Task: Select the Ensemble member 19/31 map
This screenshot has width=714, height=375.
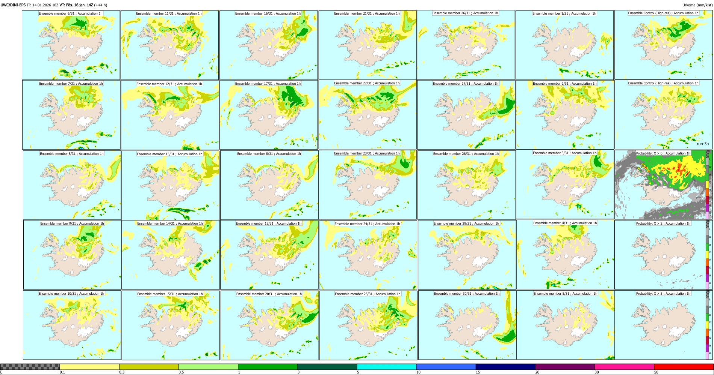Action: 269,255
